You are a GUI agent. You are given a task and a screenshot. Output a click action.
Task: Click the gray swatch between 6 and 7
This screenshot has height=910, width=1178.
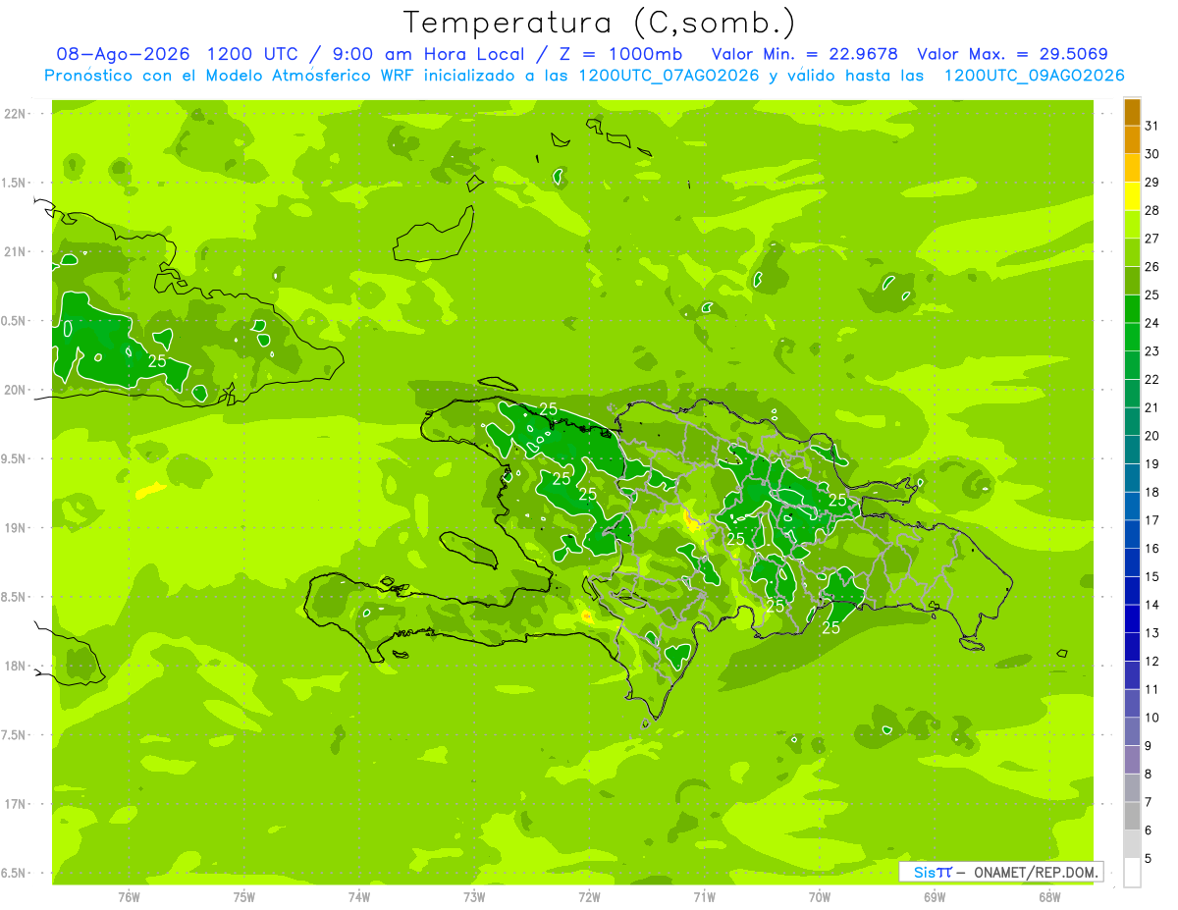[x=1132, y=816]
